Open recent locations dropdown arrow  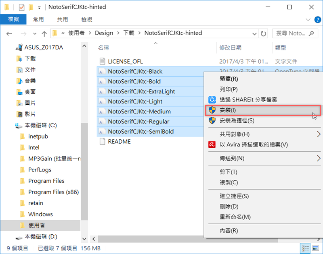coord(35,34)
